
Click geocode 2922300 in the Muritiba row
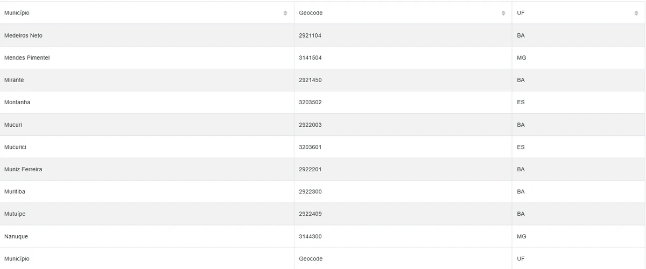click(x=310, y=192)
